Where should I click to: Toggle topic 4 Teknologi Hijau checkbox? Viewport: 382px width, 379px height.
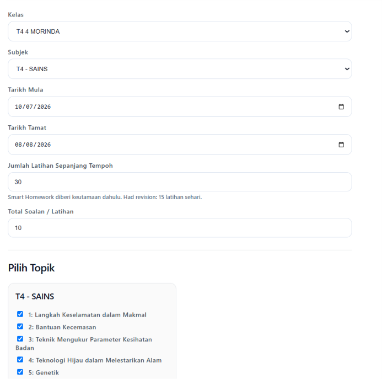coord(20,360)
